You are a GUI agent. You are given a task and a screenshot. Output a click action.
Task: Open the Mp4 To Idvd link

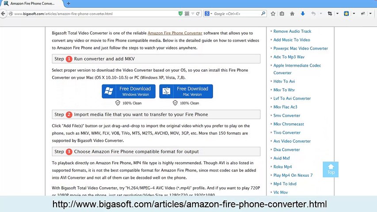click(x=285, y=184)
